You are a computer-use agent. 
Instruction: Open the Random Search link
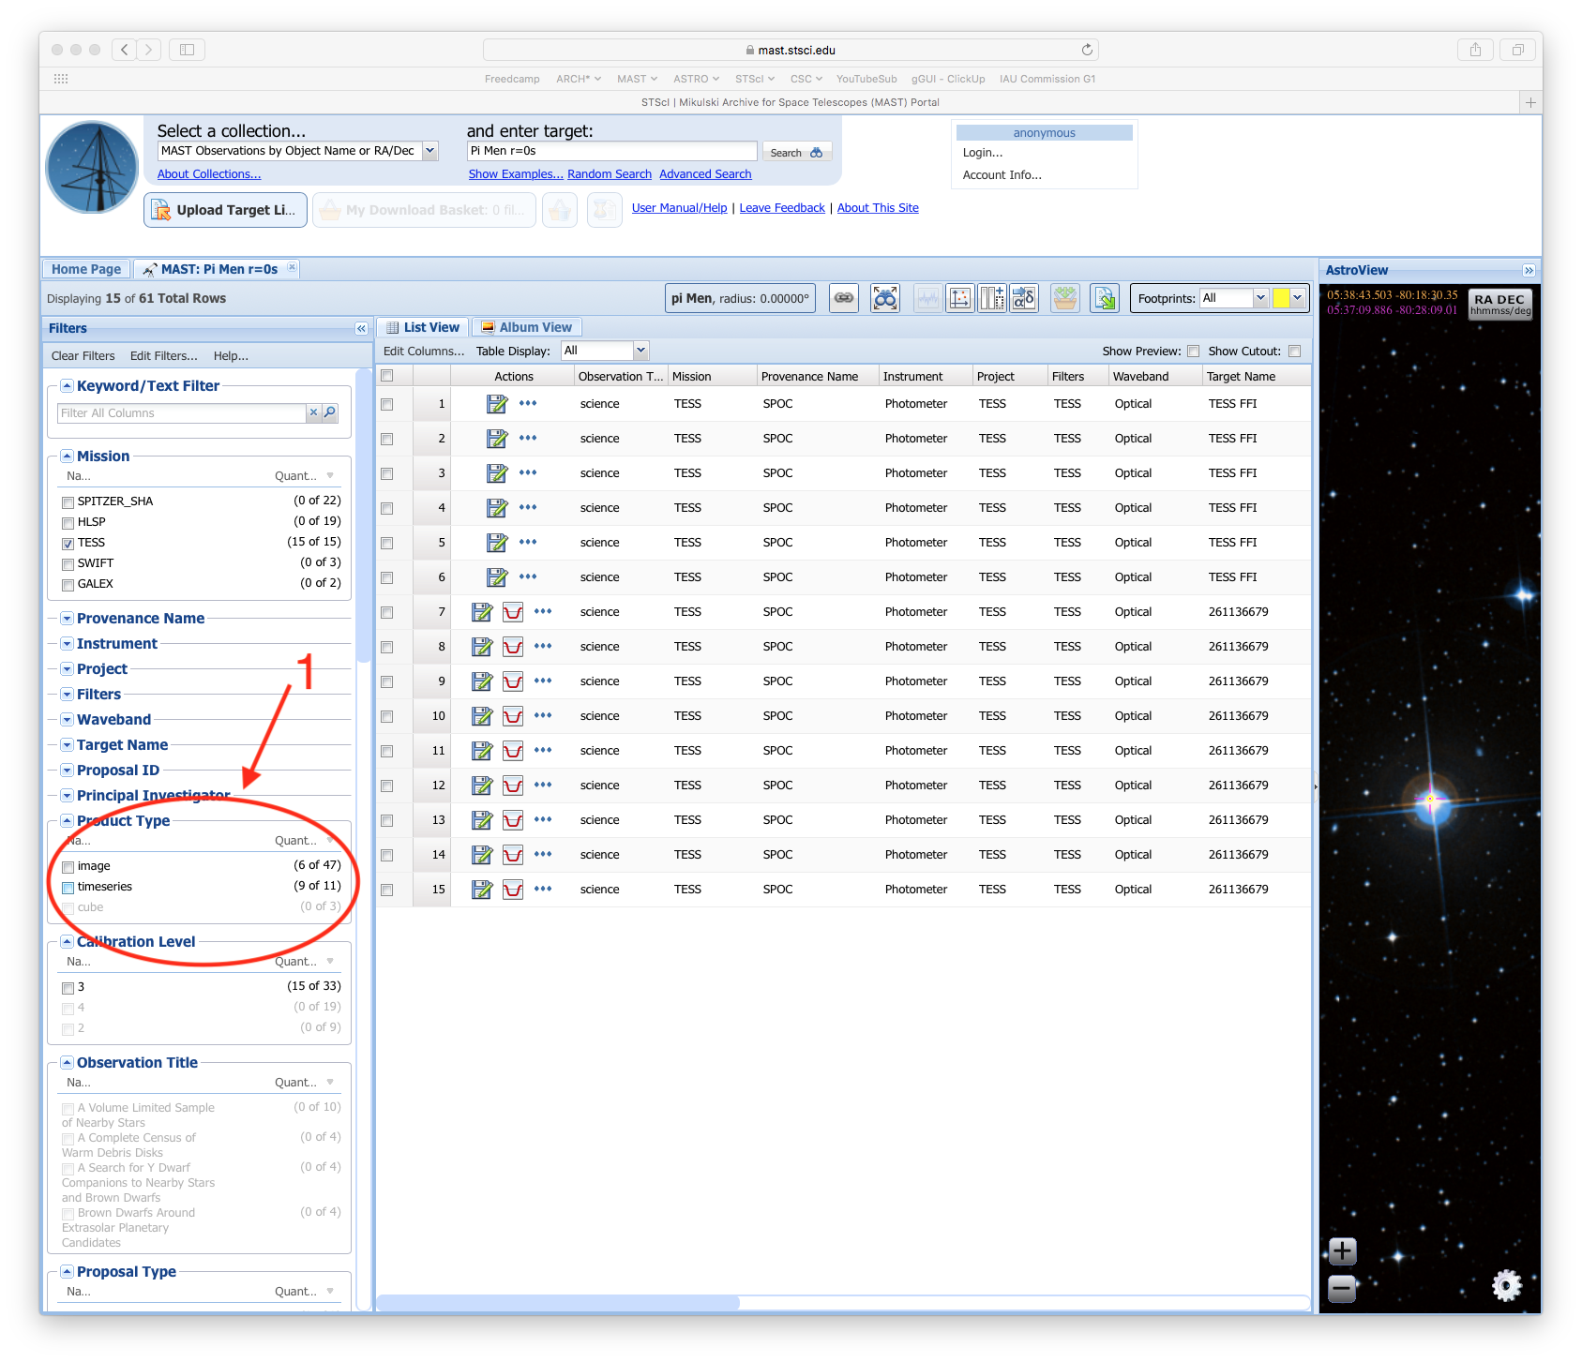coord(610,174)
